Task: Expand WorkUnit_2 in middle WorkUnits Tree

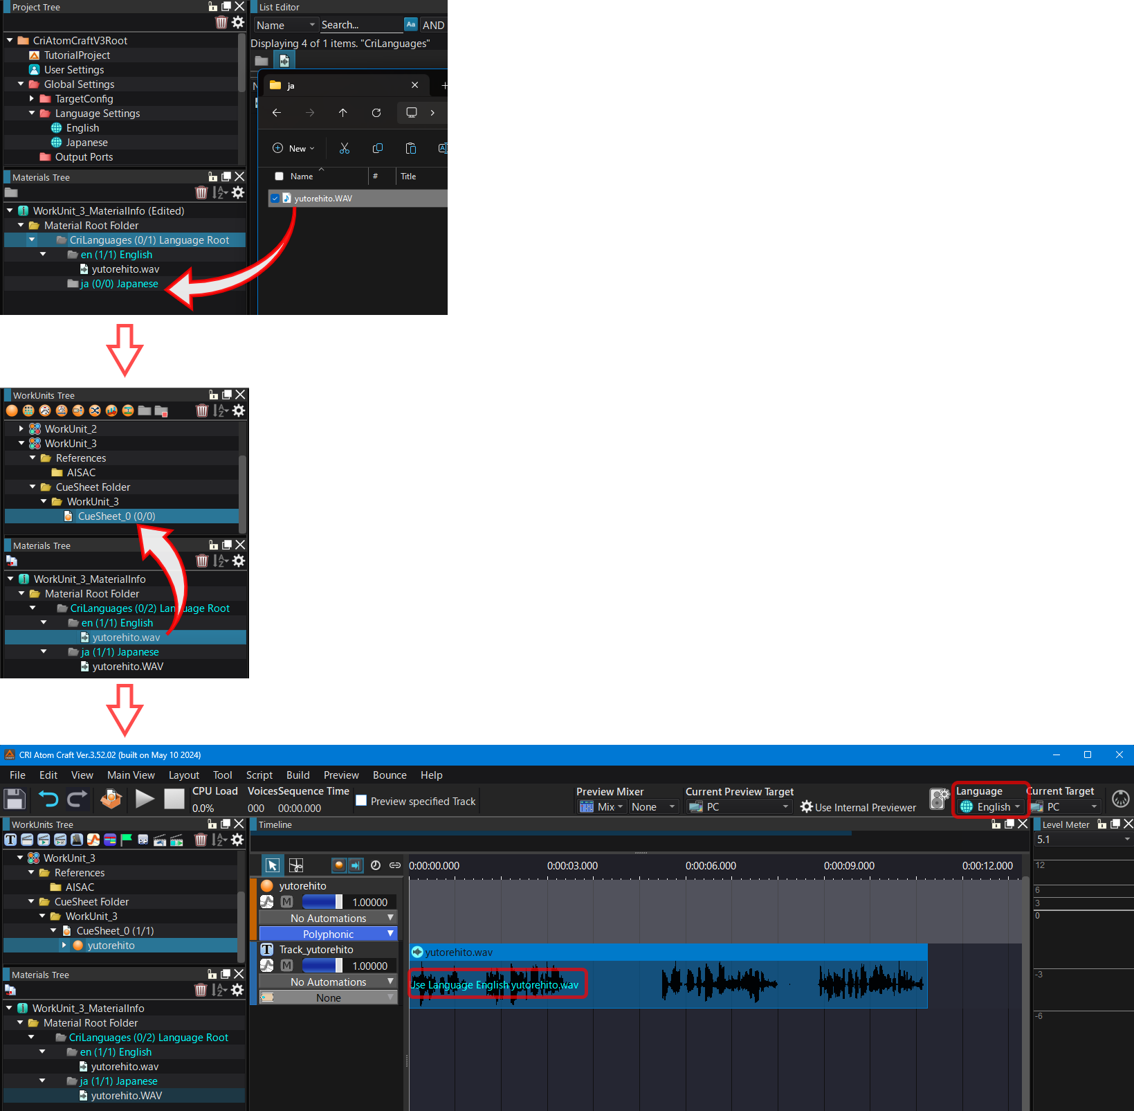Action: [21, 428]
